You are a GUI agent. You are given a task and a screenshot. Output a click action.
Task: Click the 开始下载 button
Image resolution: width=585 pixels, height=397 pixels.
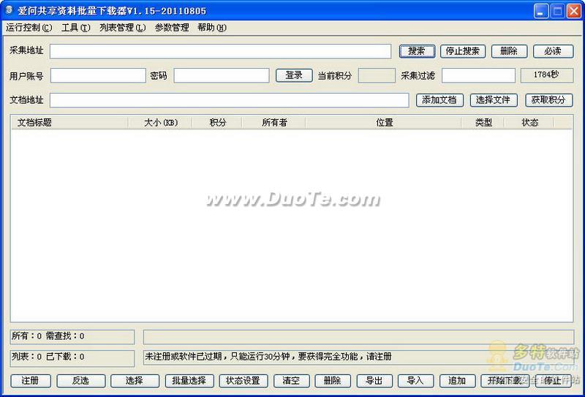(x=505, y=381)
